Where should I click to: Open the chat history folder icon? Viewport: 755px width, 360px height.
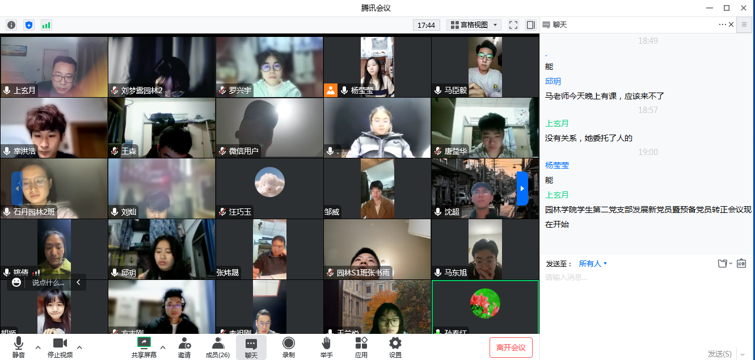pos(723,263)
